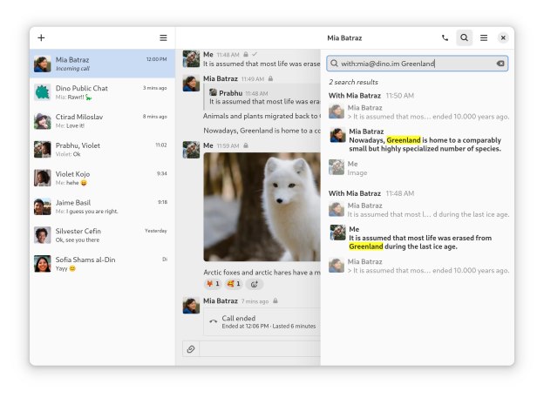Attach a file with paperclip icon
This screenshot has height=398, width=544.
pyautogui.click(x=191, y=348)
